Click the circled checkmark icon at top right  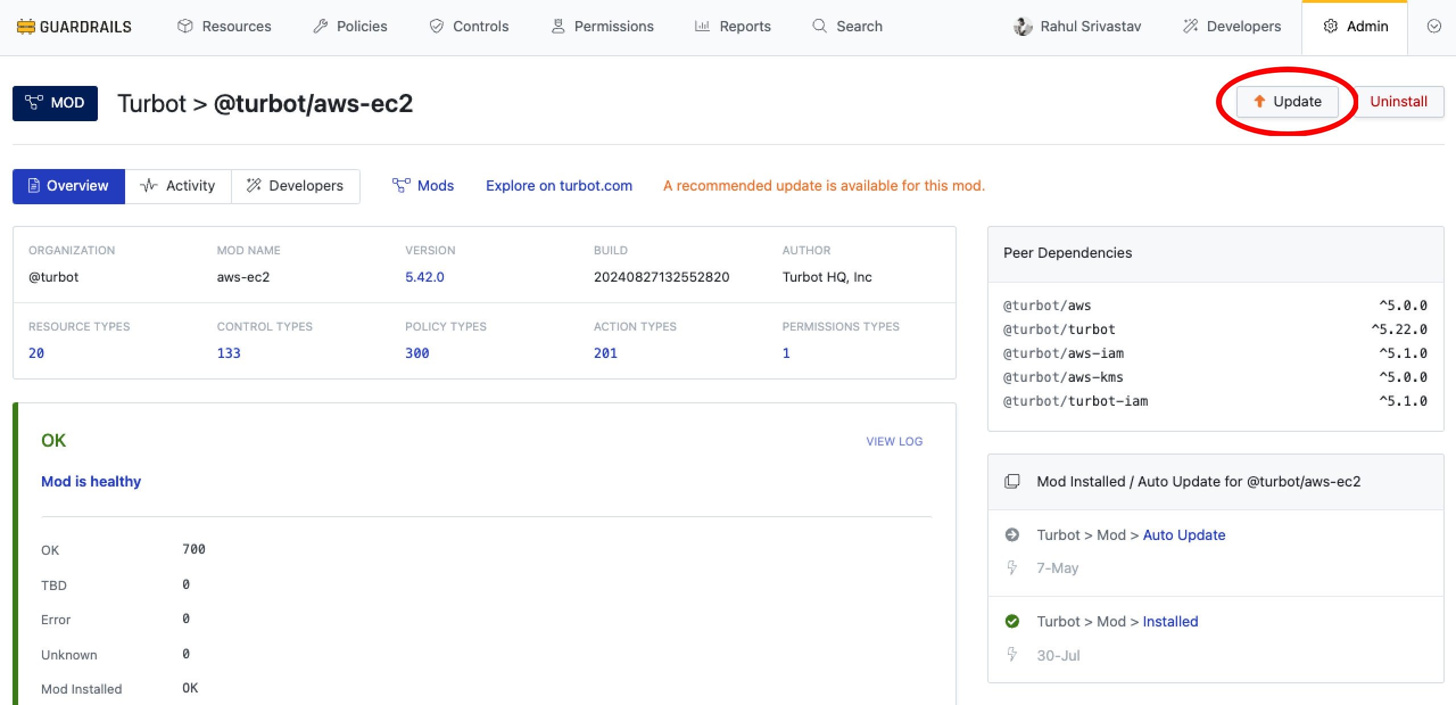coord(1434,26)
